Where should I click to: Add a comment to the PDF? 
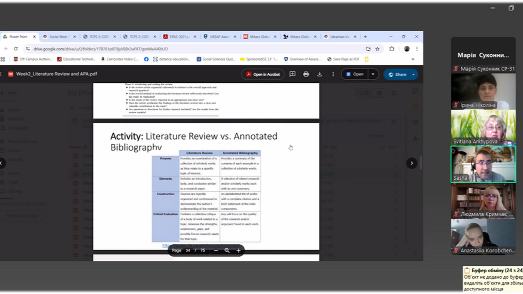[x=292, y=74]
